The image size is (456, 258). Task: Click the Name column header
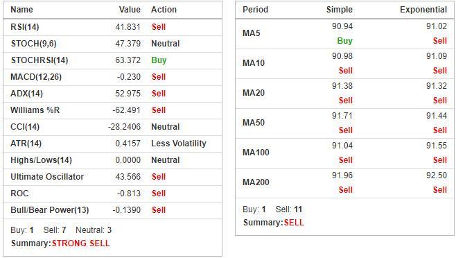[21, 10]
